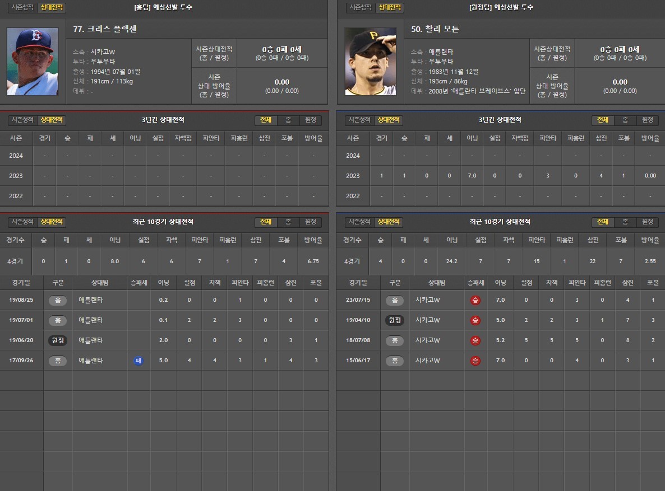Click 방어율 column header in home 3년간 table
Screen dimensions: 665x491
[313, 138]
